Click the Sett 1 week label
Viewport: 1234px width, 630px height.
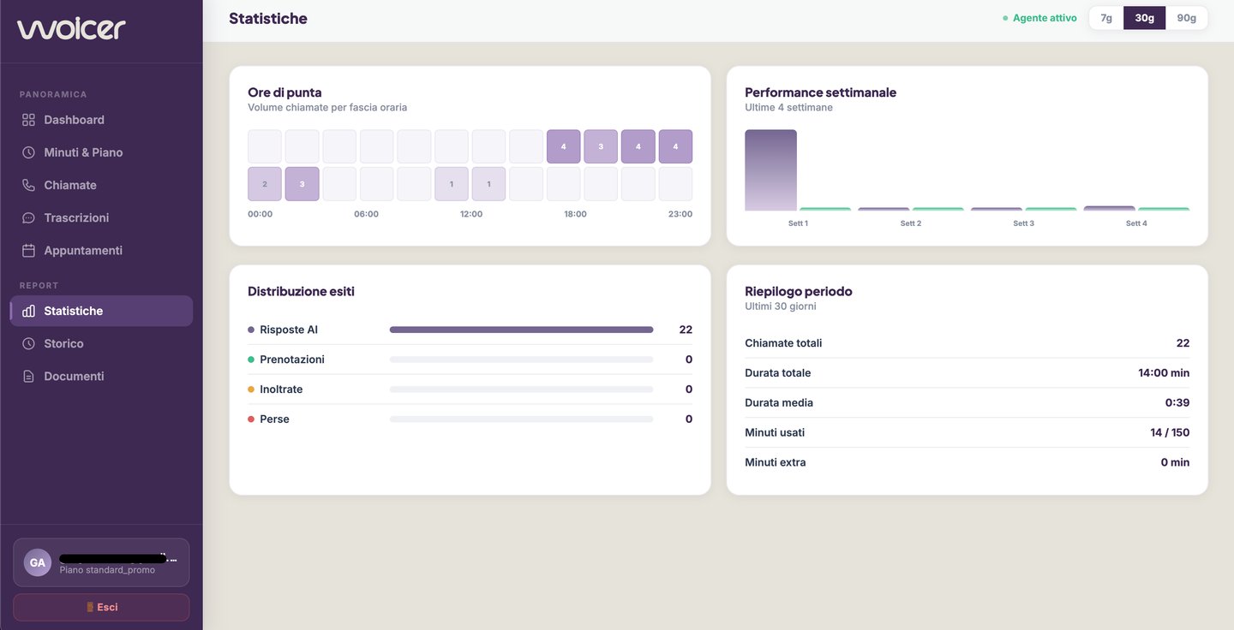(798, 223)
